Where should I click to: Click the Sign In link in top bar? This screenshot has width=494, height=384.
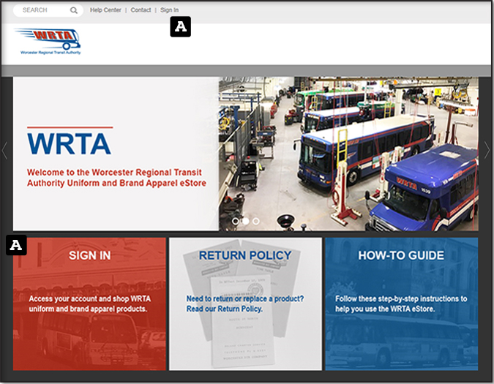click(169, 10)
